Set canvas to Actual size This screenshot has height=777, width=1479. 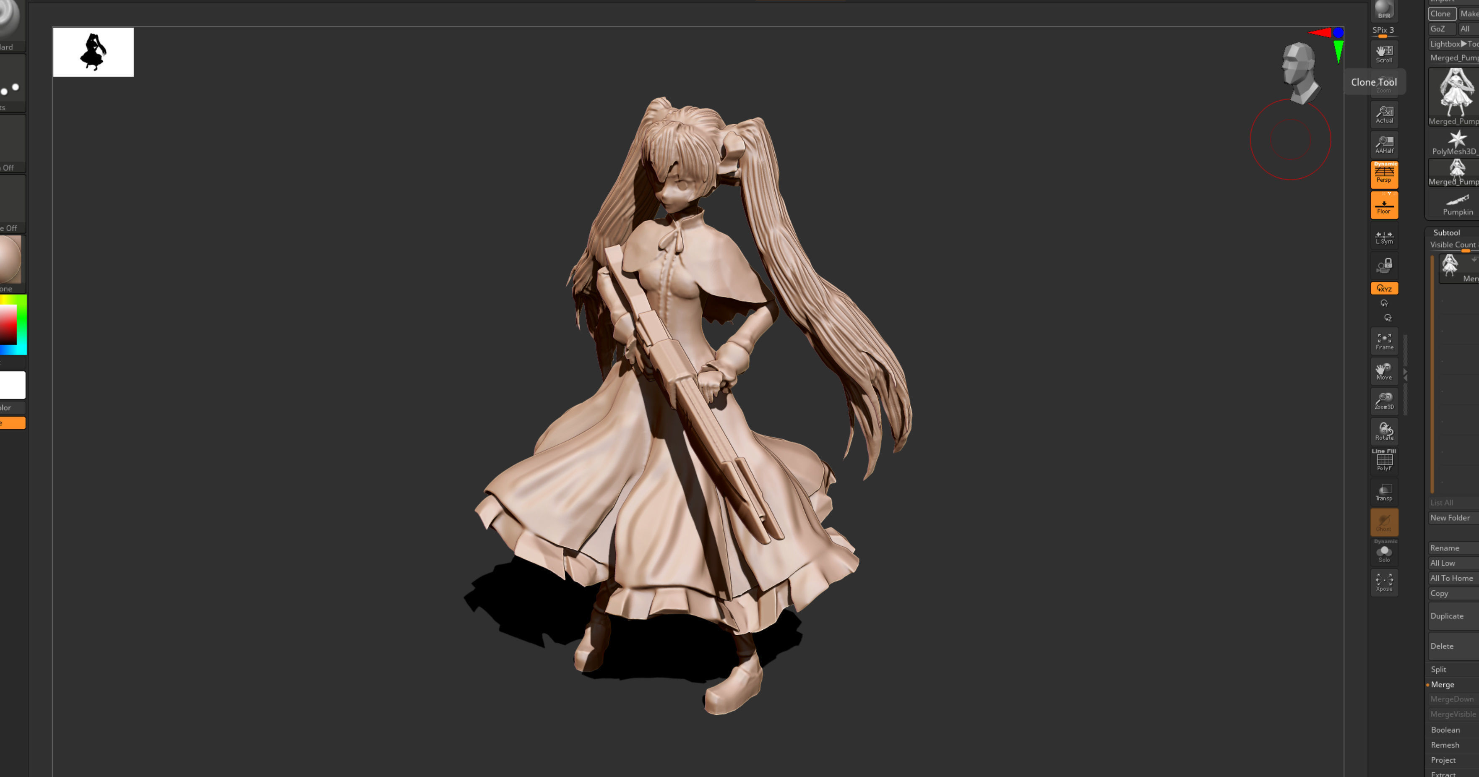[1384, 114]
